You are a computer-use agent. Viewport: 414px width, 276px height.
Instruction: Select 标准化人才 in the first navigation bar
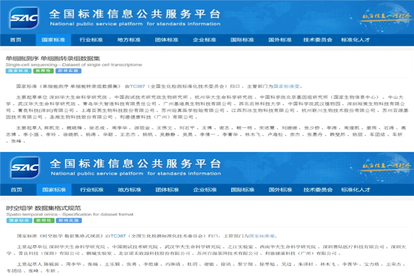tap(355, 40)
